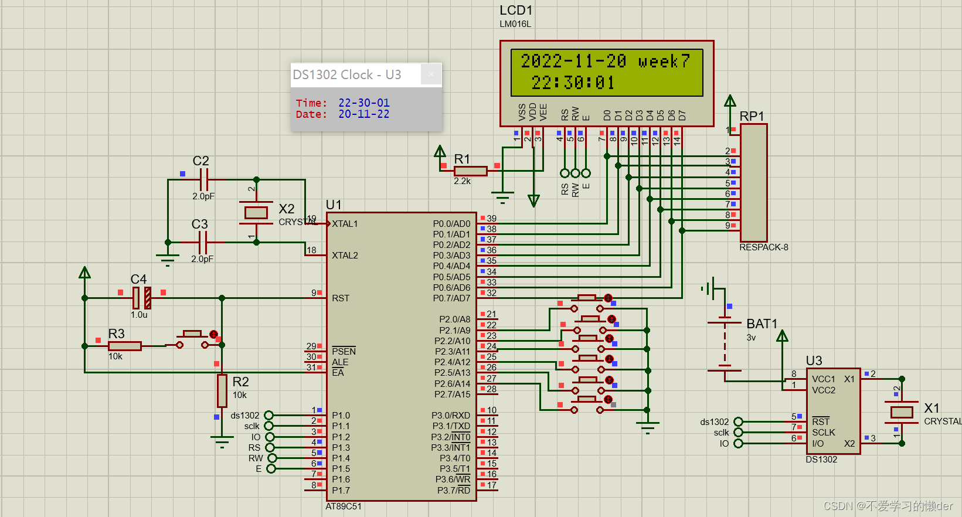
Task: Select capacitor C4 labeled 1.0u
Action: [141, 298]
